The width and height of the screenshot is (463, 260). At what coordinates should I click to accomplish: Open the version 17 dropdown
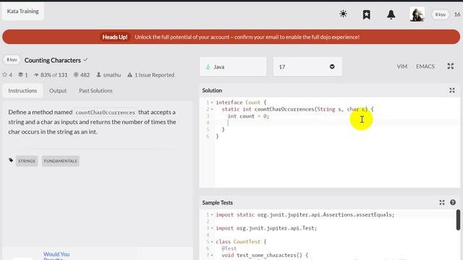click(307, 66)
